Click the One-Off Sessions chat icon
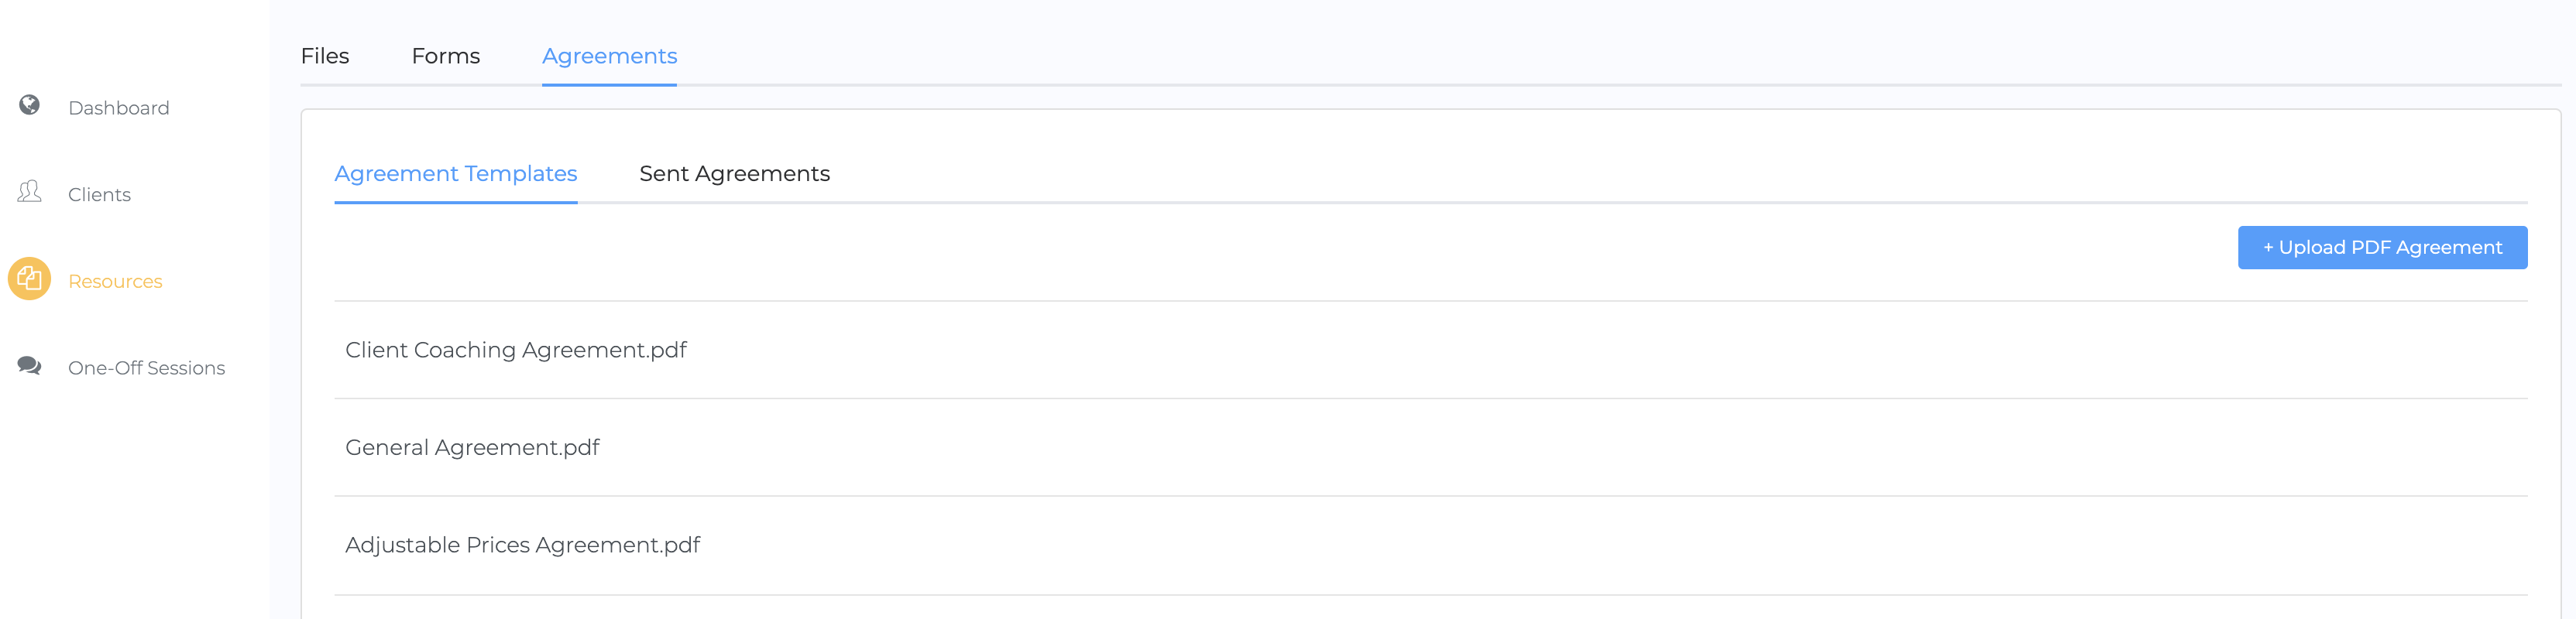Viewport: 2576px width, 619px height. coord(29,365)
